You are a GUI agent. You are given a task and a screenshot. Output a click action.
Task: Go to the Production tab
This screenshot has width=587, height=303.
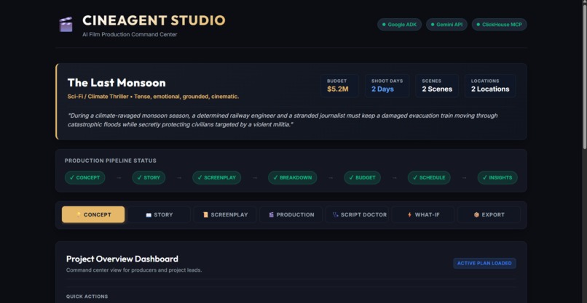[x=291, y=215]
